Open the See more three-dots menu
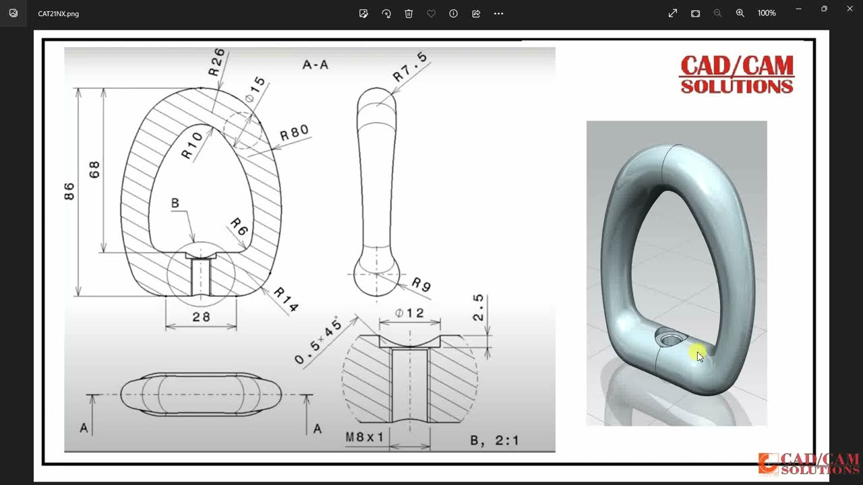The width and height of the screenshot is (863, 485). tap(498, 13)
